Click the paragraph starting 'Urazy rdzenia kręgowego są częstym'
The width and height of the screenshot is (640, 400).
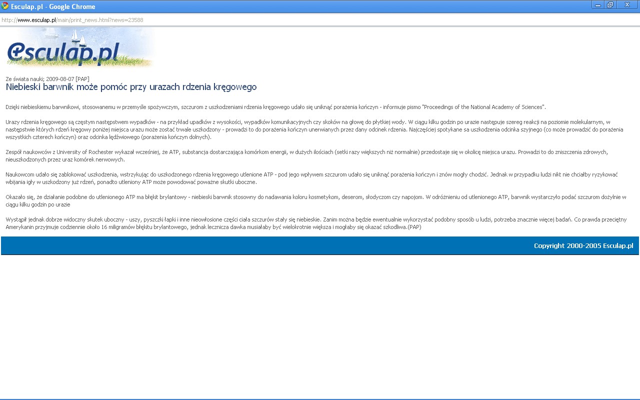click(314, 129)
